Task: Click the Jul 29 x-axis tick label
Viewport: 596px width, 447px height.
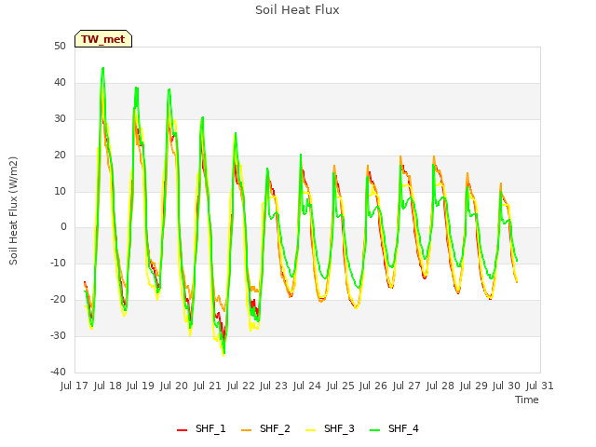Action: tap(473, 386)
